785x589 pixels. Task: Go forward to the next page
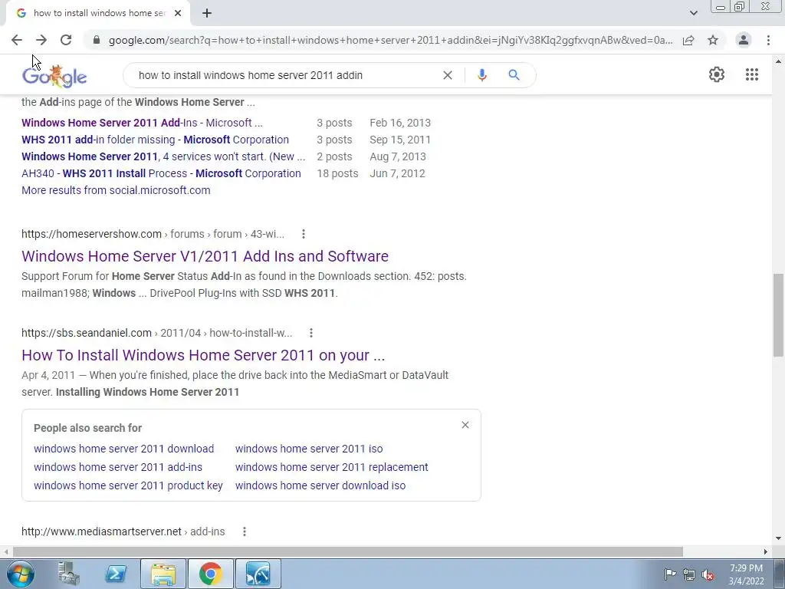(41, 40)
